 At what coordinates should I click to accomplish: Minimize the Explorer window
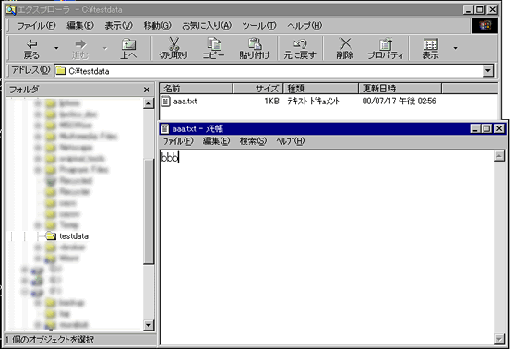point(469,9)
